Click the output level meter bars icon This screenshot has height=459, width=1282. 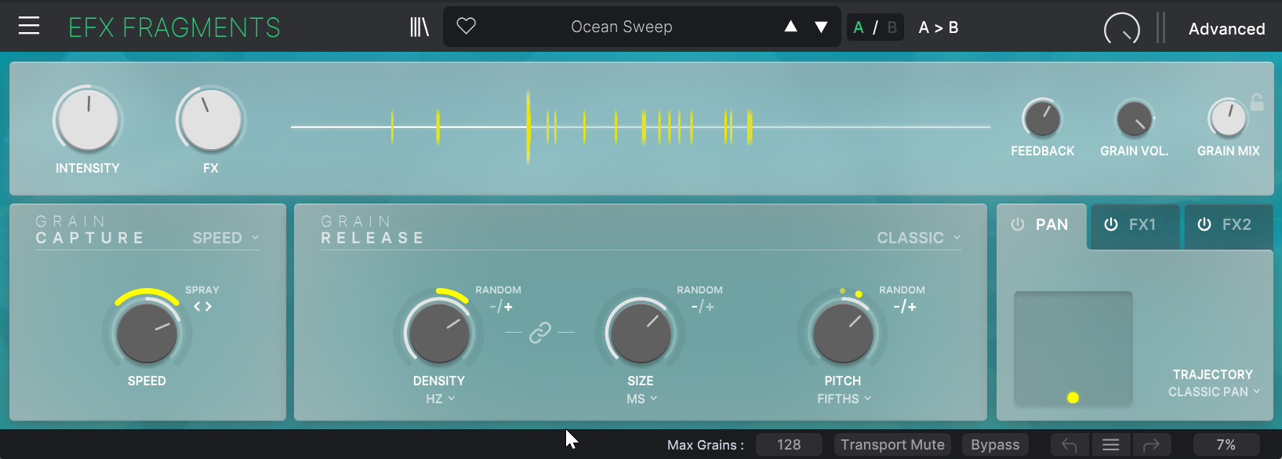[1160, 27]
